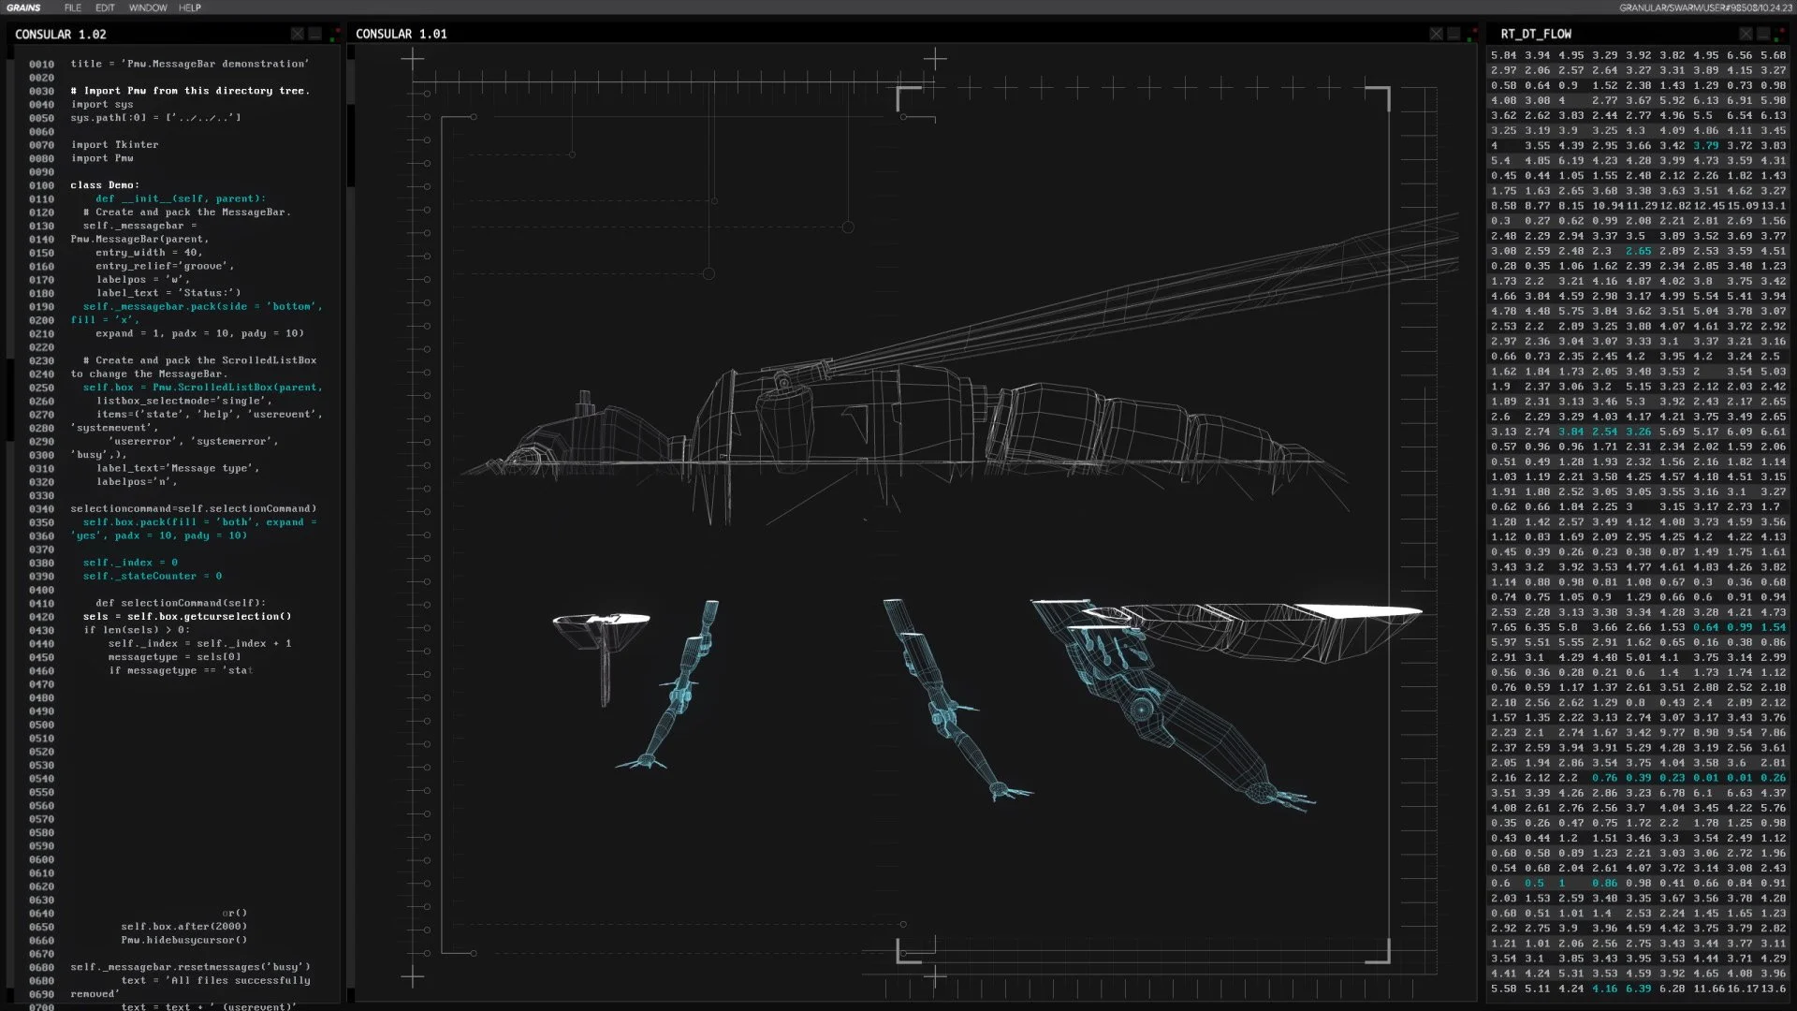This screenshot has height=1011, width=1797.
Task: Open the WINDOW menu
Action: [148, 7]
